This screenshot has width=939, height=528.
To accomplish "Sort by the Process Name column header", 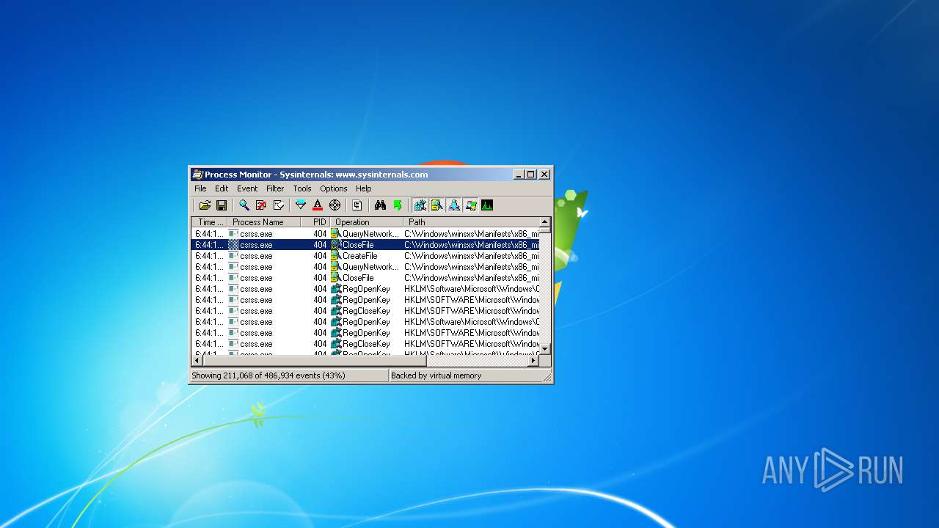I will pos(264,222).
